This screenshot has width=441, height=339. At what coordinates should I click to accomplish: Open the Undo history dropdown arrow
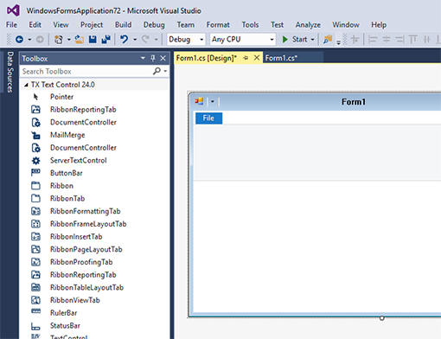pos(135,40)
